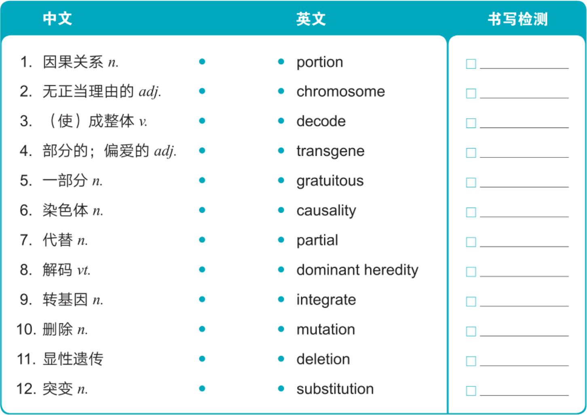This screenshot has width=587, height=415.
Task: Select item 11 显性遗传
Action: click(60, 359)
